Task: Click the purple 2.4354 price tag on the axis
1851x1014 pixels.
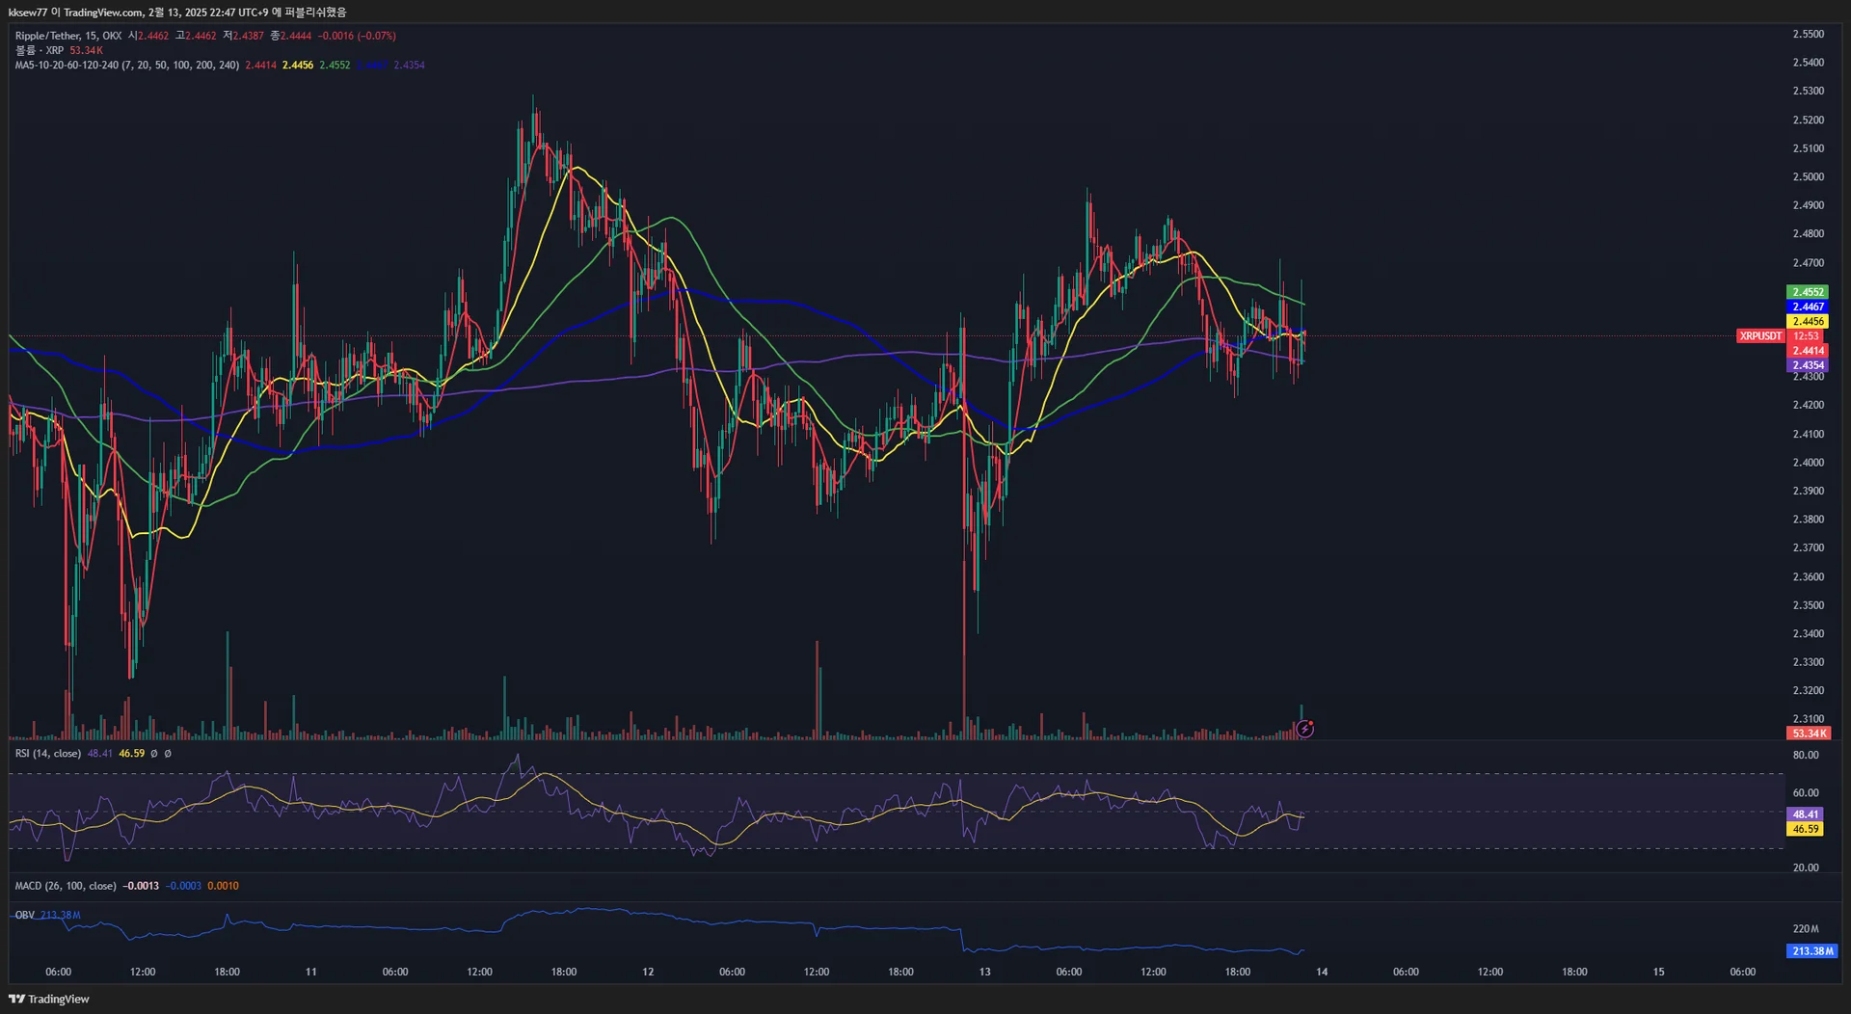Action: click(1808, 365)
